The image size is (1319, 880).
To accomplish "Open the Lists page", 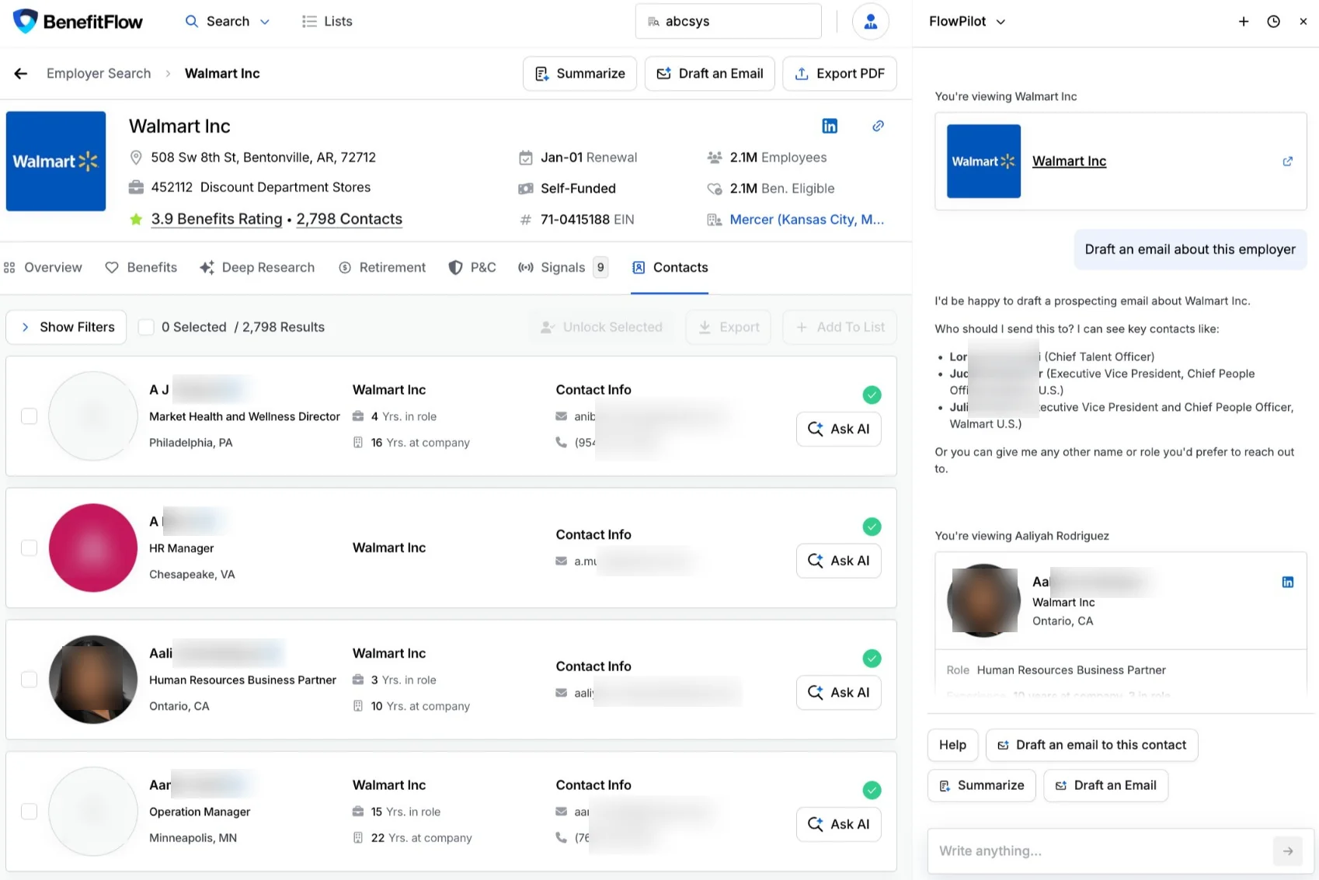I will [x=327, y=21].
